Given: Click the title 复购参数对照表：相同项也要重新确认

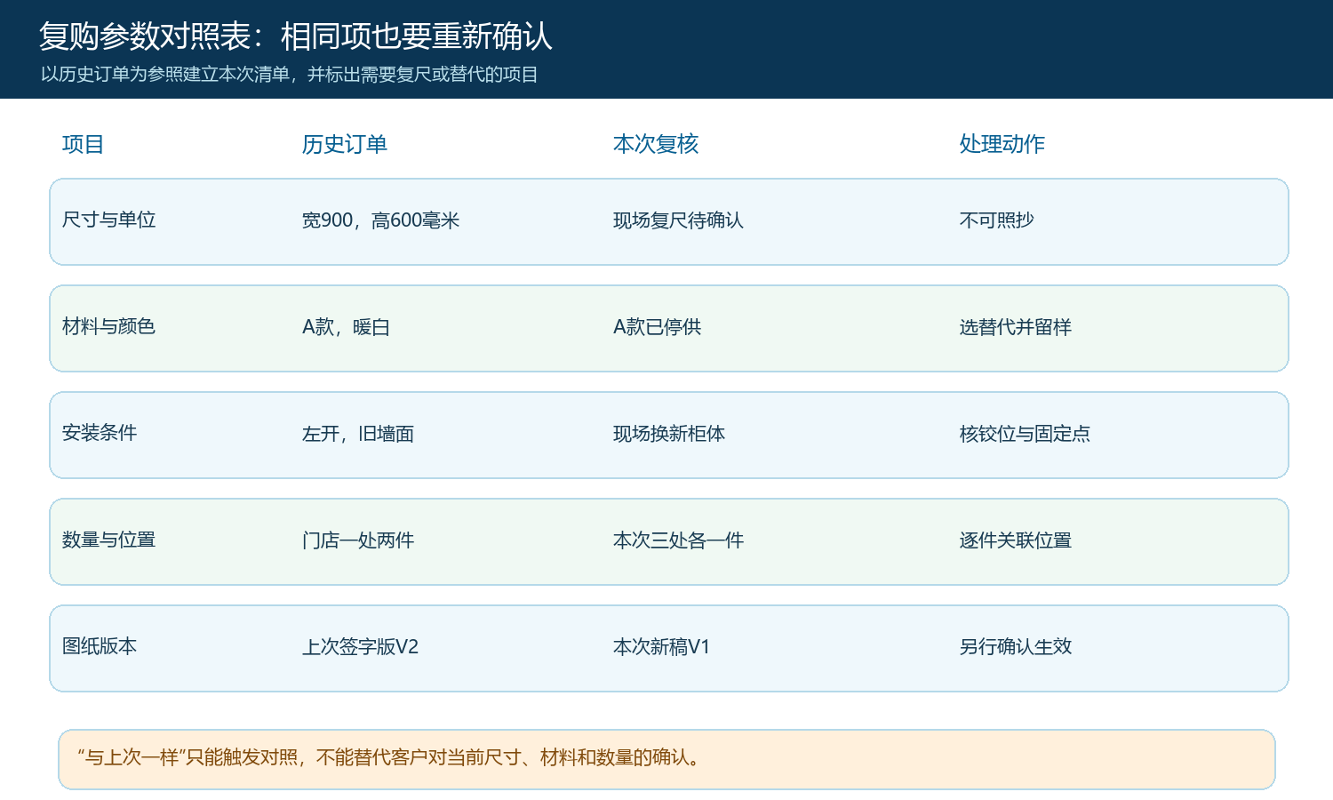Looking at the screenshot, I should 296,36.
